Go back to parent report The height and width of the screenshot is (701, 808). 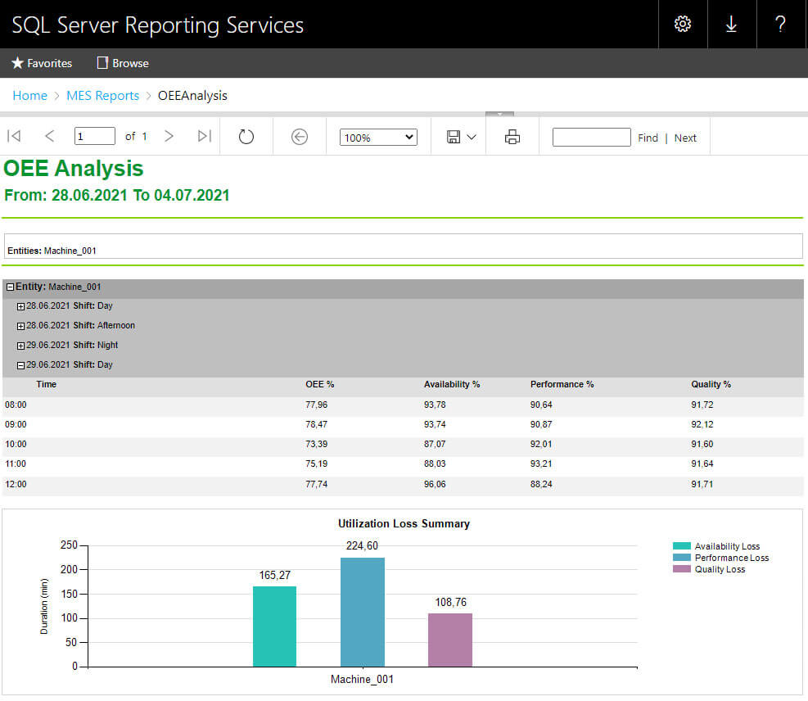(300, 137)
